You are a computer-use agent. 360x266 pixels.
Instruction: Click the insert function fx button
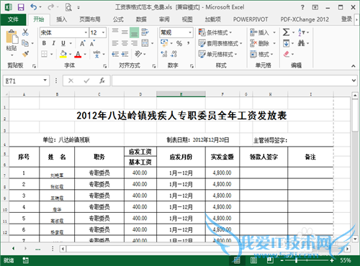tap(102, 81)
